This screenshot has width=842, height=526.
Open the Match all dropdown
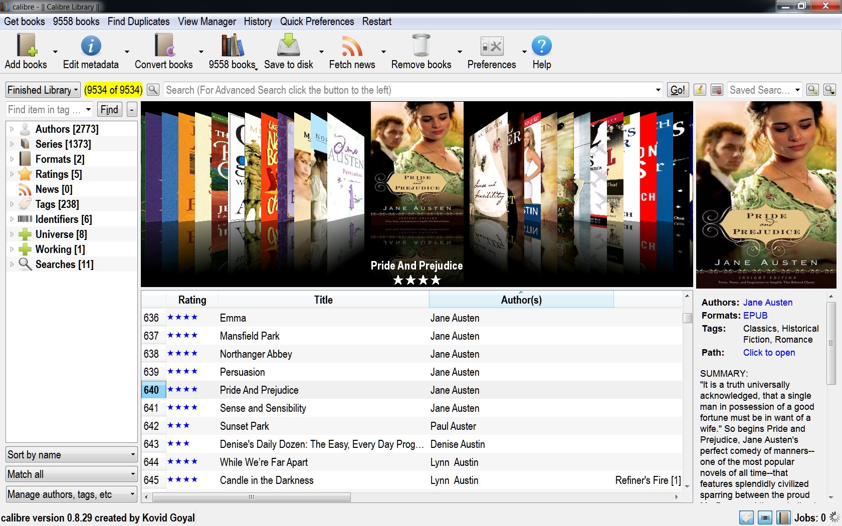click(72, 474)
